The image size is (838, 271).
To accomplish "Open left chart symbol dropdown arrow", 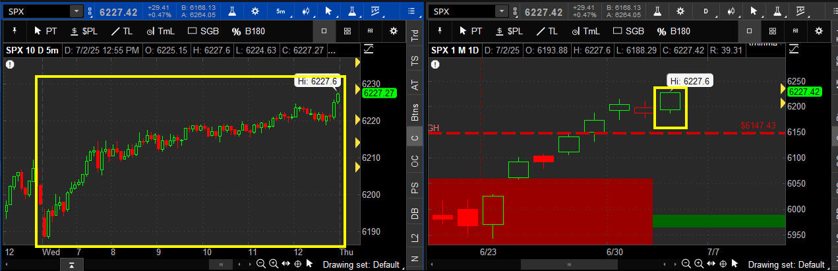I will pos(76,11).
